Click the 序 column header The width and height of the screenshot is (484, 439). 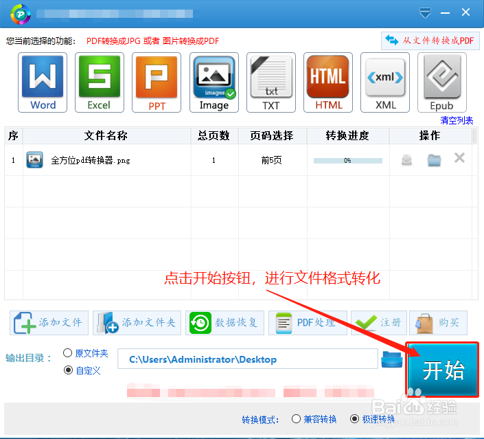coord(13,135)
